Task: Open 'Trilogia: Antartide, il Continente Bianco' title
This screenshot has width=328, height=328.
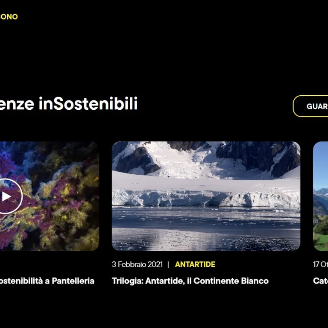Action: coord(190,281)
